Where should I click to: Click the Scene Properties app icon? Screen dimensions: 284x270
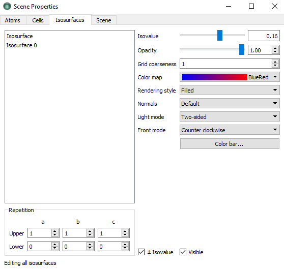click(7, 6)
